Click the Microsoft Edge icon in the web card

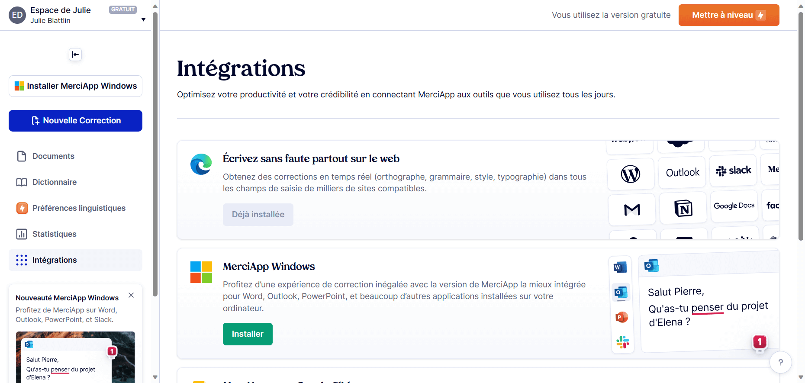tap(200, 164)
